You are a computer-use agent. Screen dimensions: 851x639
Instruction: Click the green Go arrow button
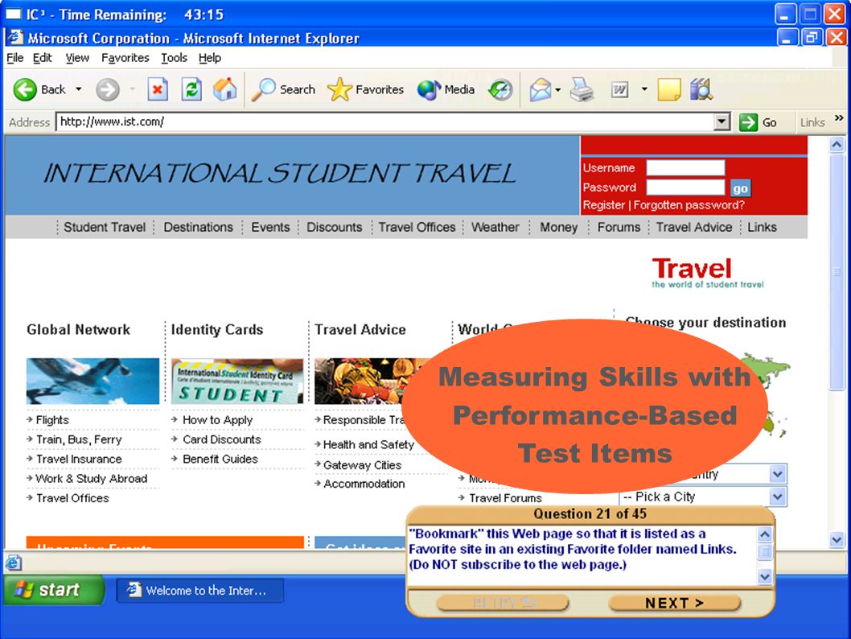point(748,122)
